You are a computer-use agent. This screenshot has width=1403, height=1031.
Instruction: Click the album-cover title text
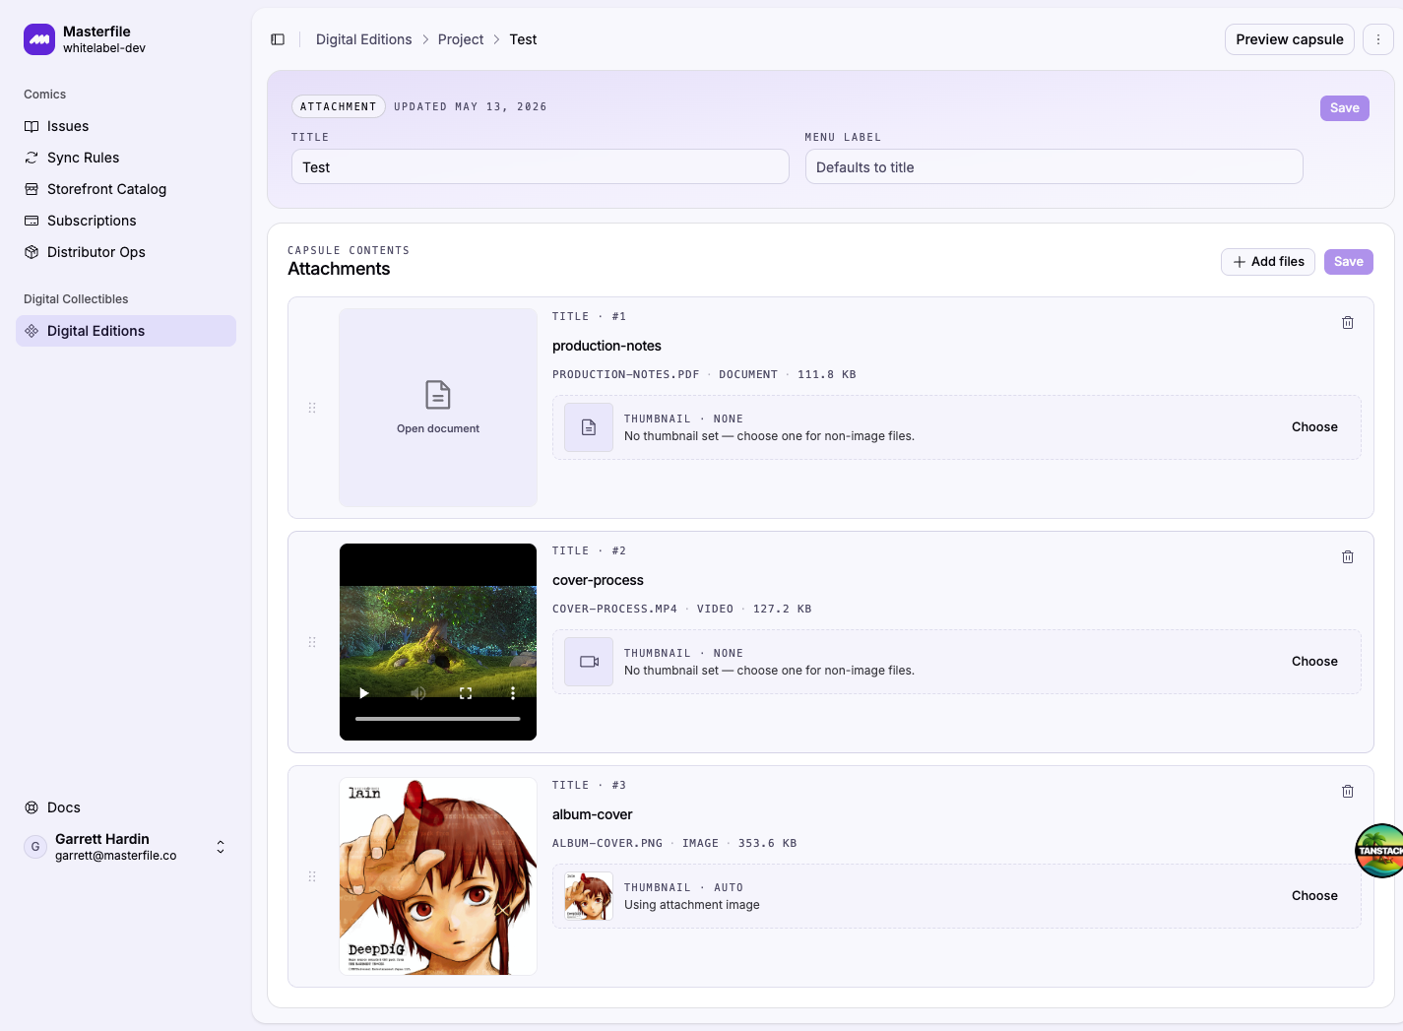(593, 814)
